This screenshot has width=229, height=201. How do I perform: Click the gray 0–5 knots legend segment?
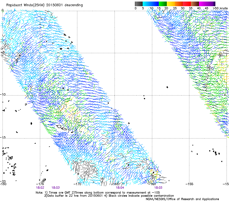click(x=139, y=4)
